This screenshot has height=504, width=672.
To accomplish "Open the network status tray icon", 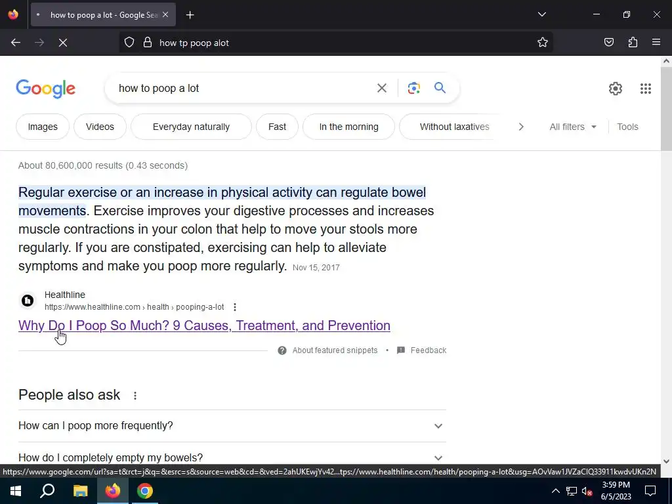I will pyautogui.click(x=572, y=491).
